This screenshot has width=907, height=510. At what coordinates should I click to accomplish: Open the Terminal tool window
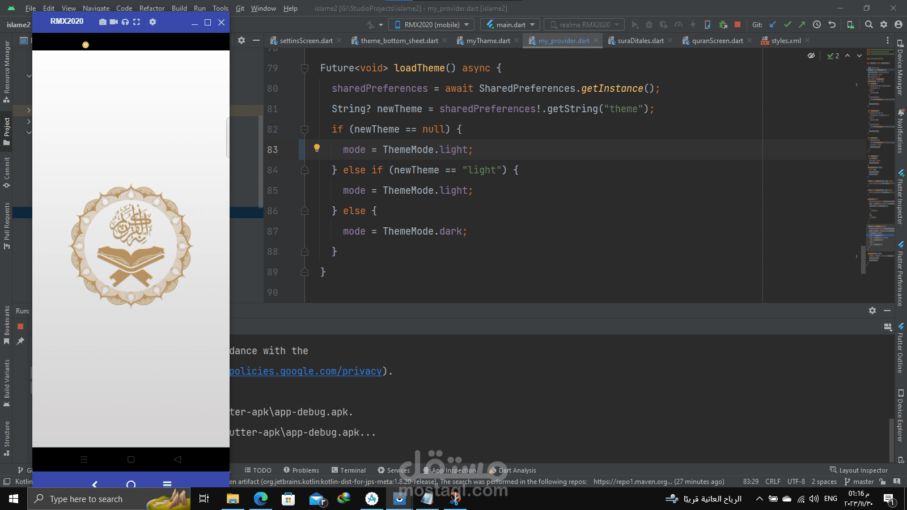(x=348, y=470)
